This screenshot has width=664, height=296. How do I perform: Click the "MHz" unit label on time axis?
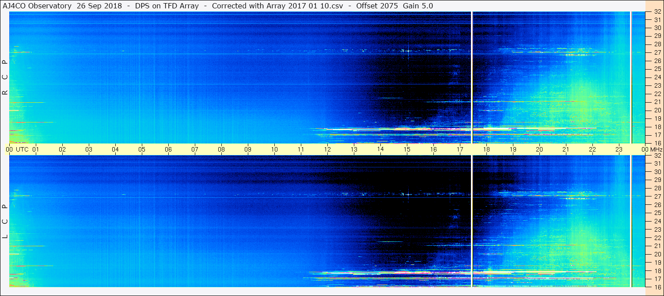656,149
